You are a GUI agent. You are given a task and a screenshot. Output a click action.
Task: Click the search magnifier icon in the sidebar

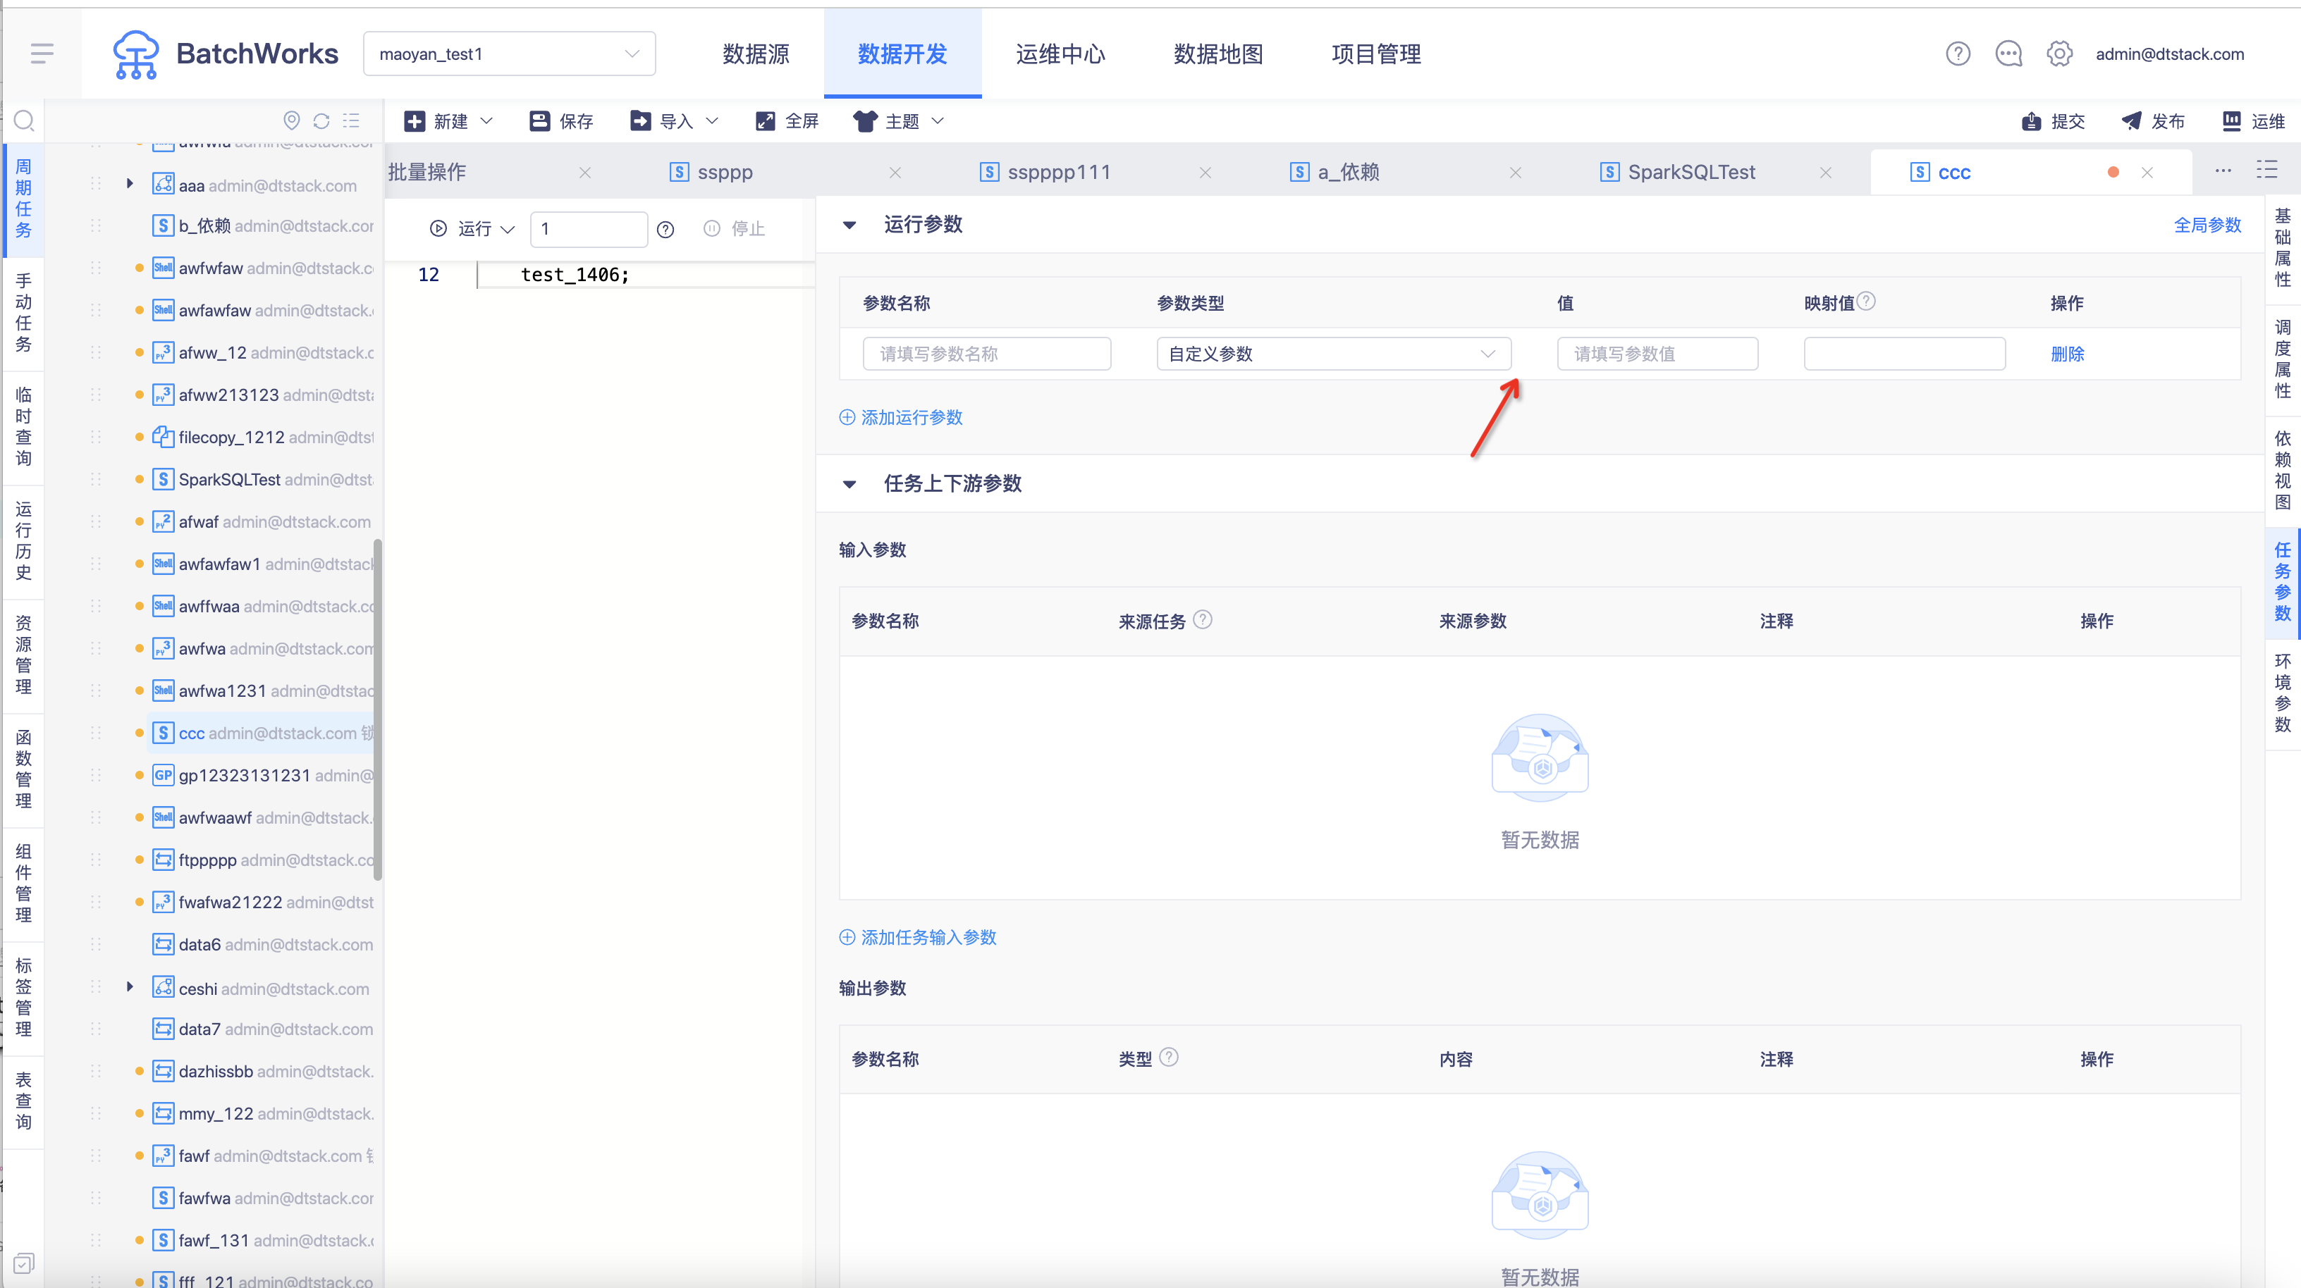24,120
